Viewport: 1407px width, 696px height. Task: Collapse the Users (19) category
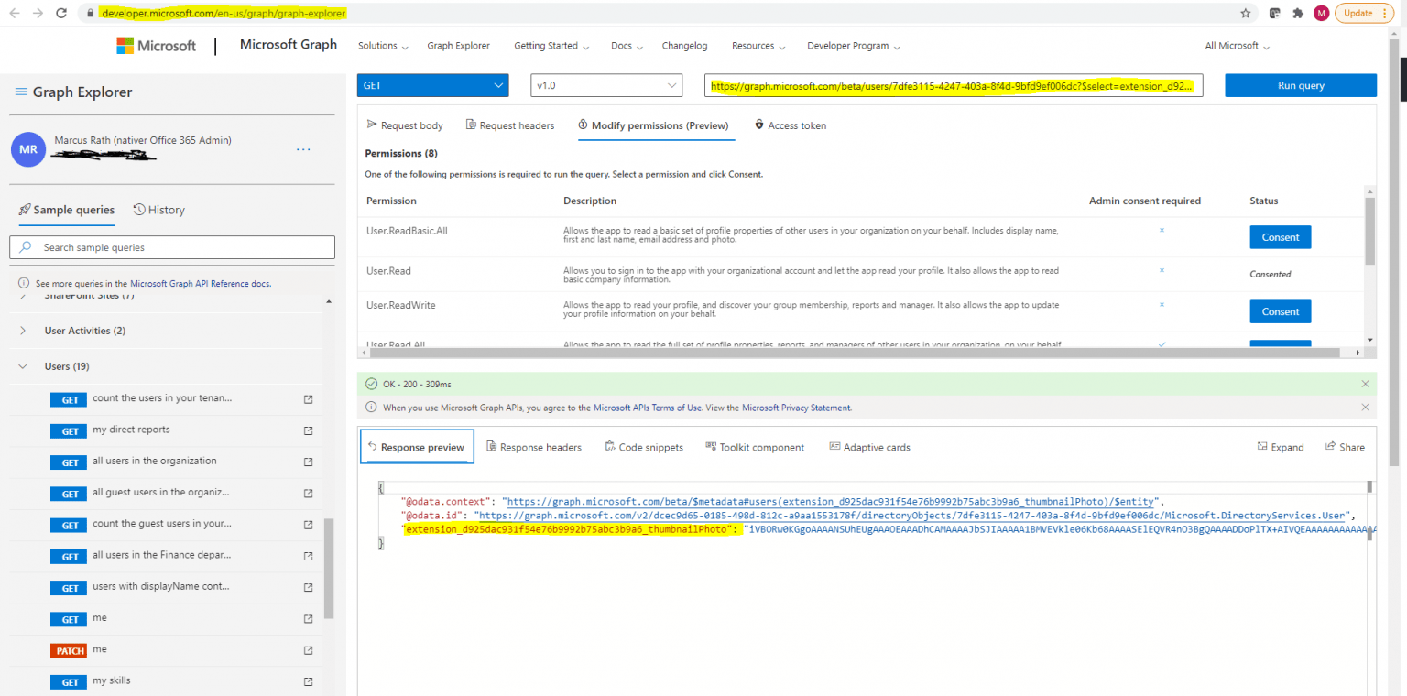pyautogui.click(x=23, y=366)
